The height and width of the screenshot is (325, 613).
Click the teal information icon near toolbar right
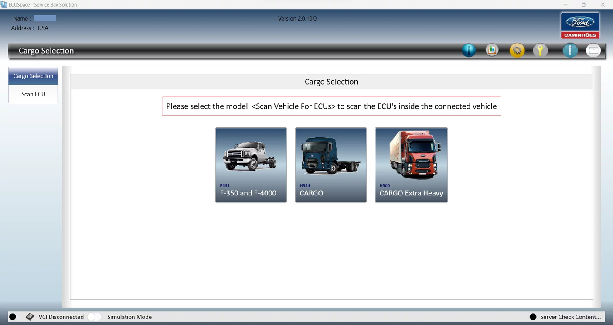[570, 50]
